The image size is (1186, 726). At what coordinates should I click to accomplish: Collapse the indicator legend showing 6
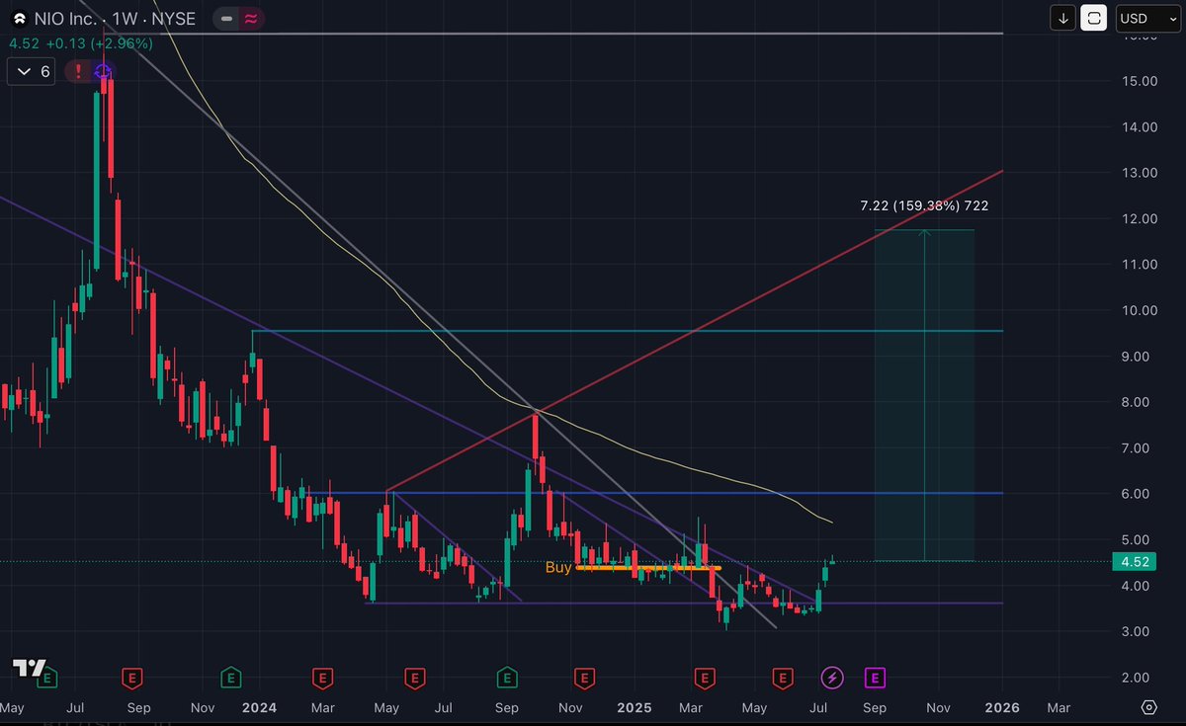32,72
